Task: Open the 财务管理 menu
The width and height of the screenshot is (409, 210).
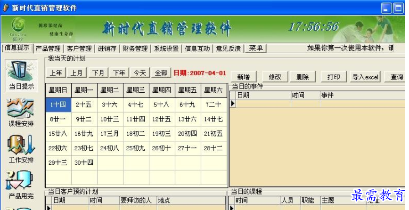Action: [135, 48]
